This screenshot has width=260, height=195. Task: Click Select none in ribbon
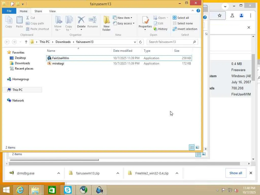point(183,23)
